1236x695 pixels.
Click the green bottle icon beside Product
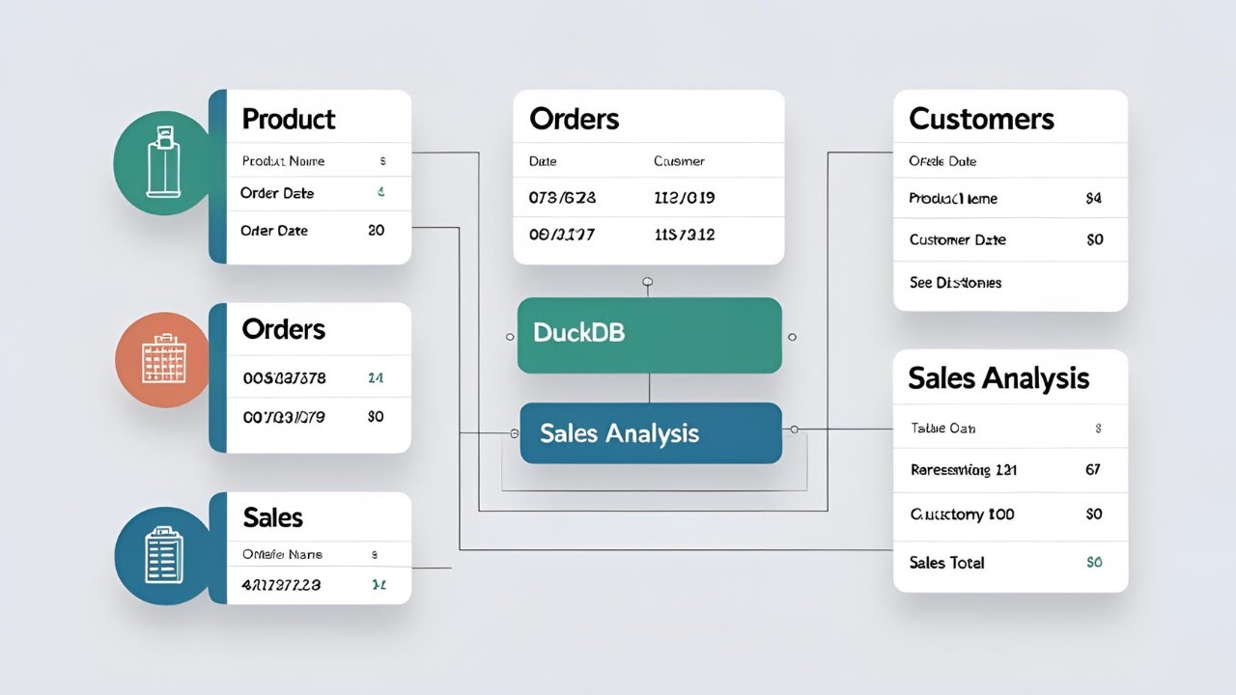pos(163,161)
